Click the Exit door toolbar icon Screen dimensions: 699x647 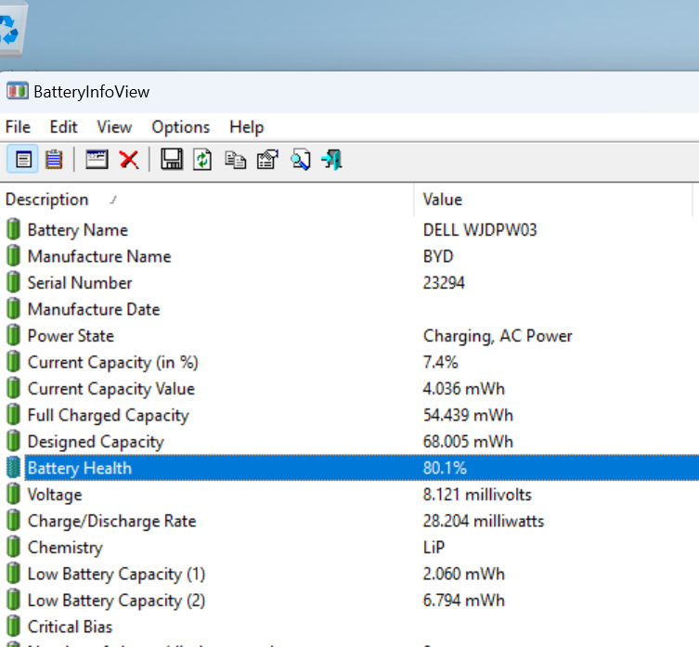click(332, 159)
